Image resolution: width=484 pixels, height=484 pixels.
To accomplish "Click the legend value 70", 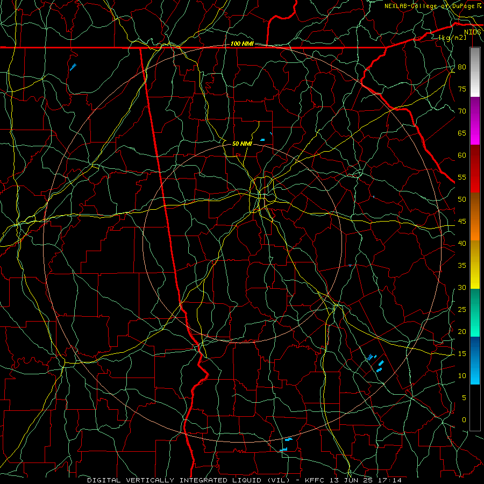I will click(x=462, y=111).
